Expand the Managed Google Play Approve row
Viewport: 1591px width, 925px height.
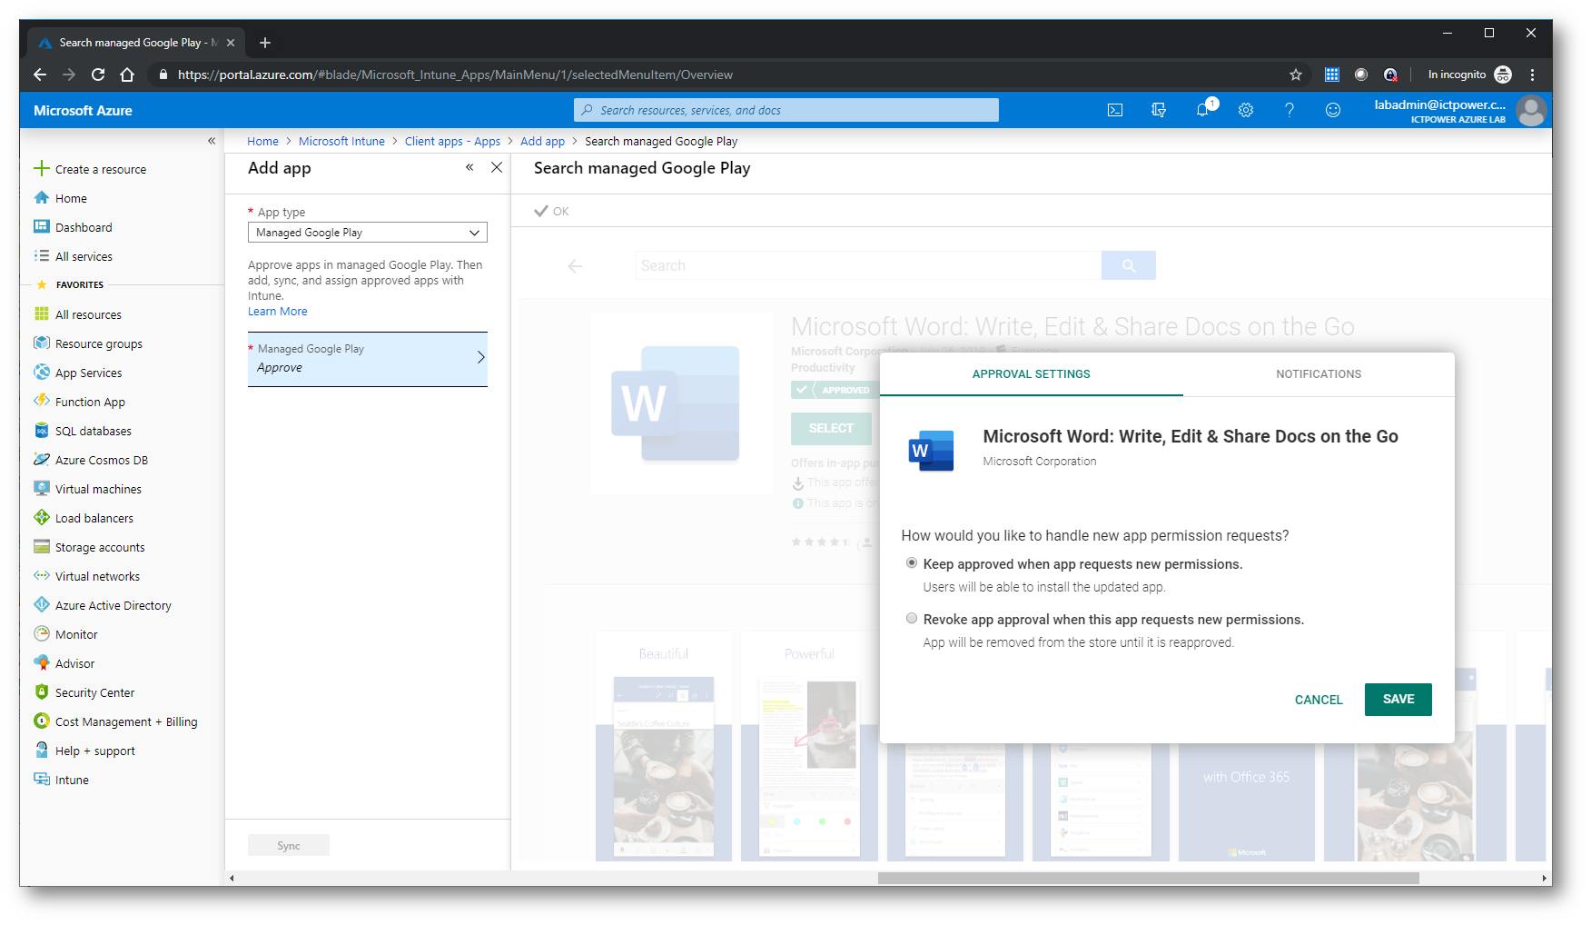point(368,359)
